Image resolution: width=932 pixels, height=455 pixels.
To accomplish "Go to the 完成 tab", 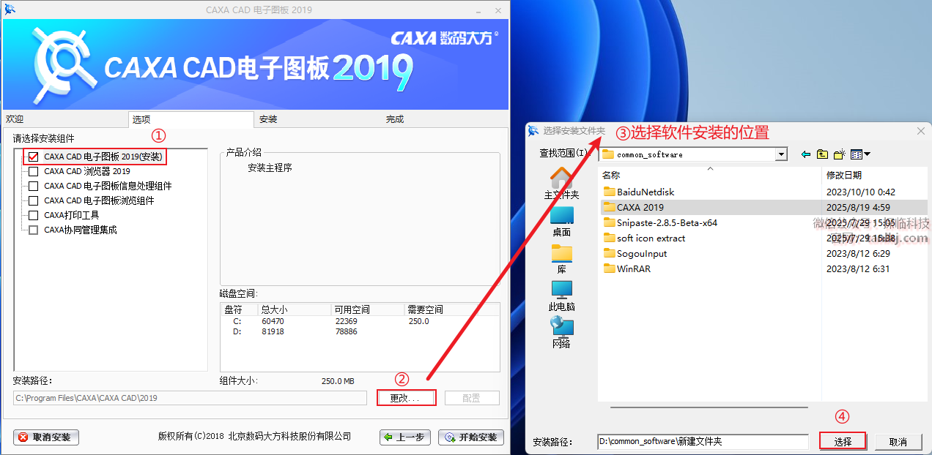I will pyautogui.click(x=445, y=119).
